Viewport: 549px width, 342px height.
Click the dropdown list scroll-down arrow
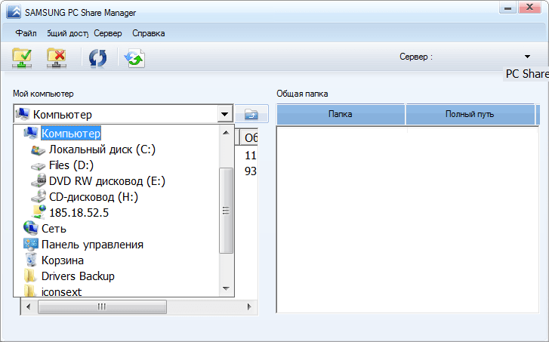(x=226, y=288)
